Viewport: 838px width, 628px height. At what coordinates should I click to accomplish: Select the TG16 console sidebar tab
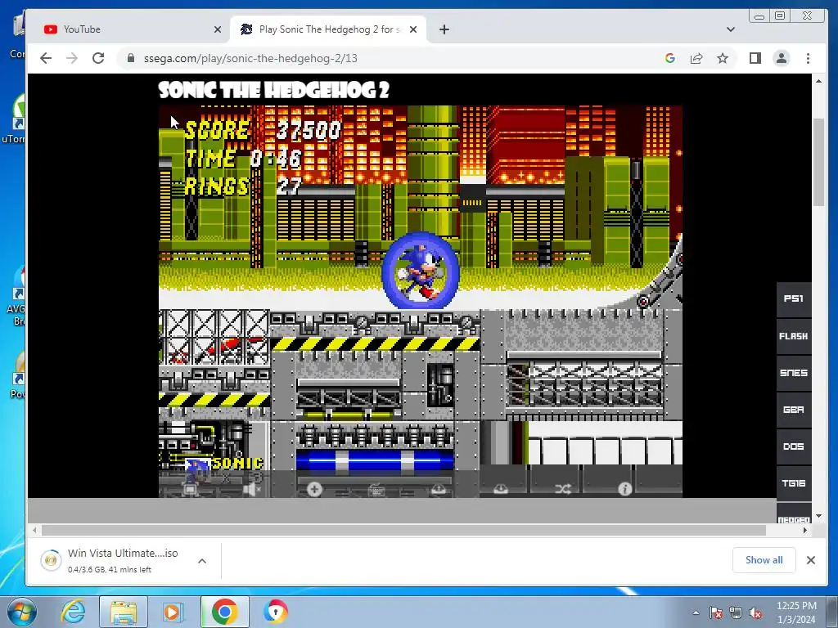[x=794, y=483]
